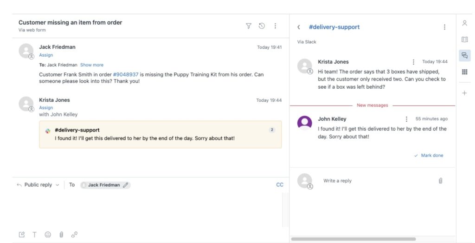
Task: Click the Today 19:41 timestamp
Action: [270, 47]
